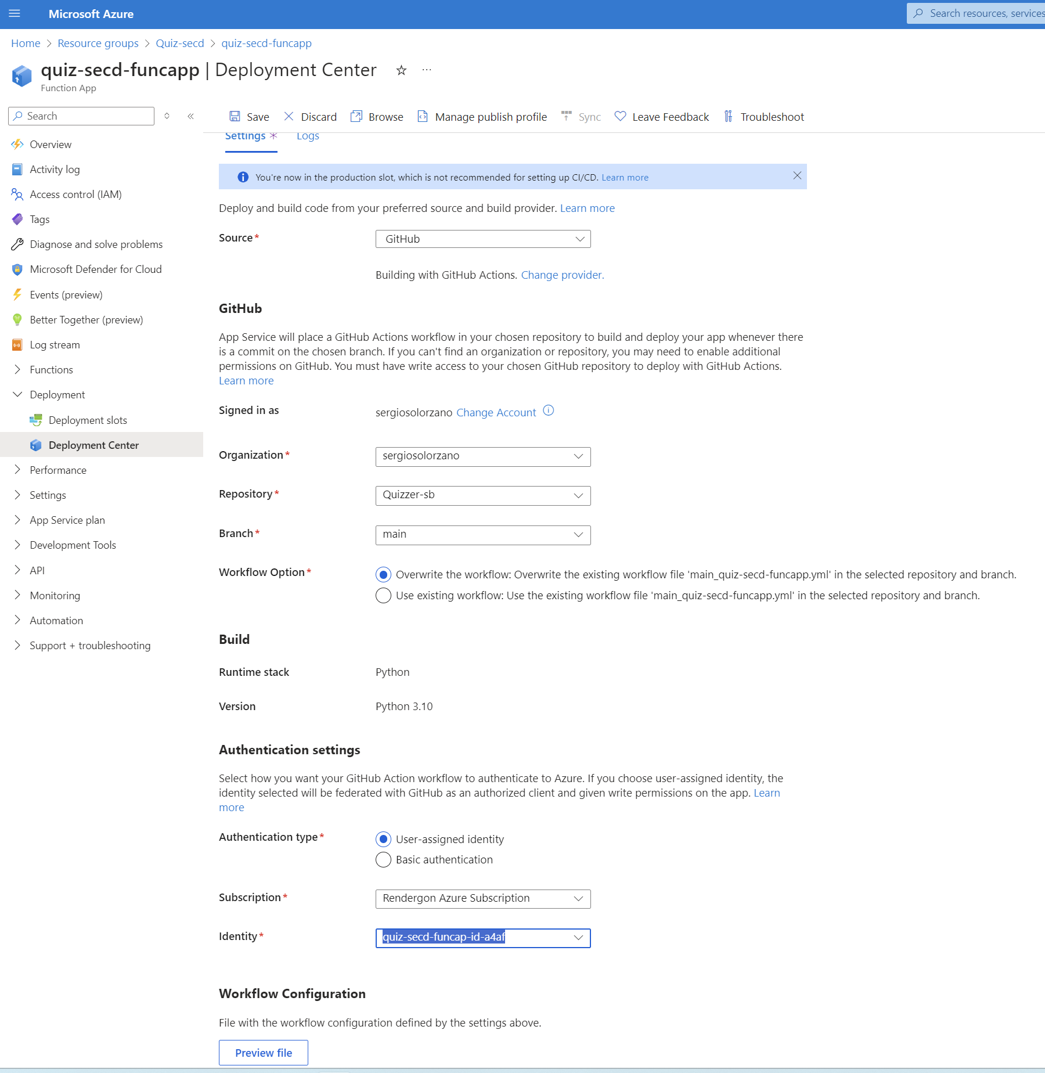
Task: Click the Browse external-link icon
Action: [x=356, y=116]
